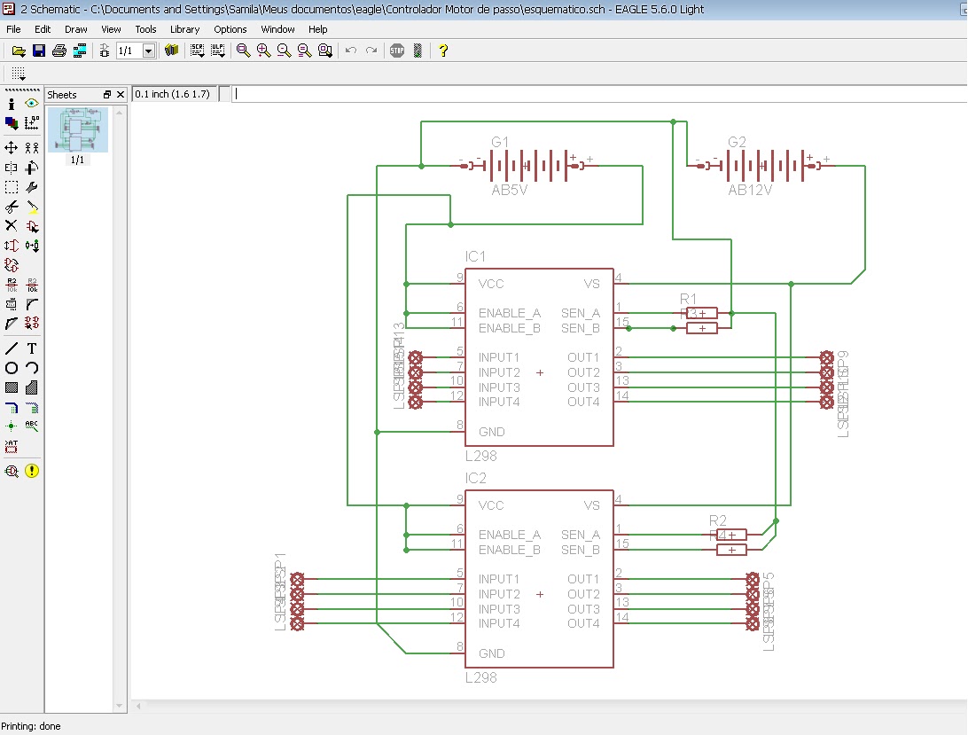The width and height of the screenshot is (968, 735).
Task: Select the Gateswap tool
Action: (12, 265)
